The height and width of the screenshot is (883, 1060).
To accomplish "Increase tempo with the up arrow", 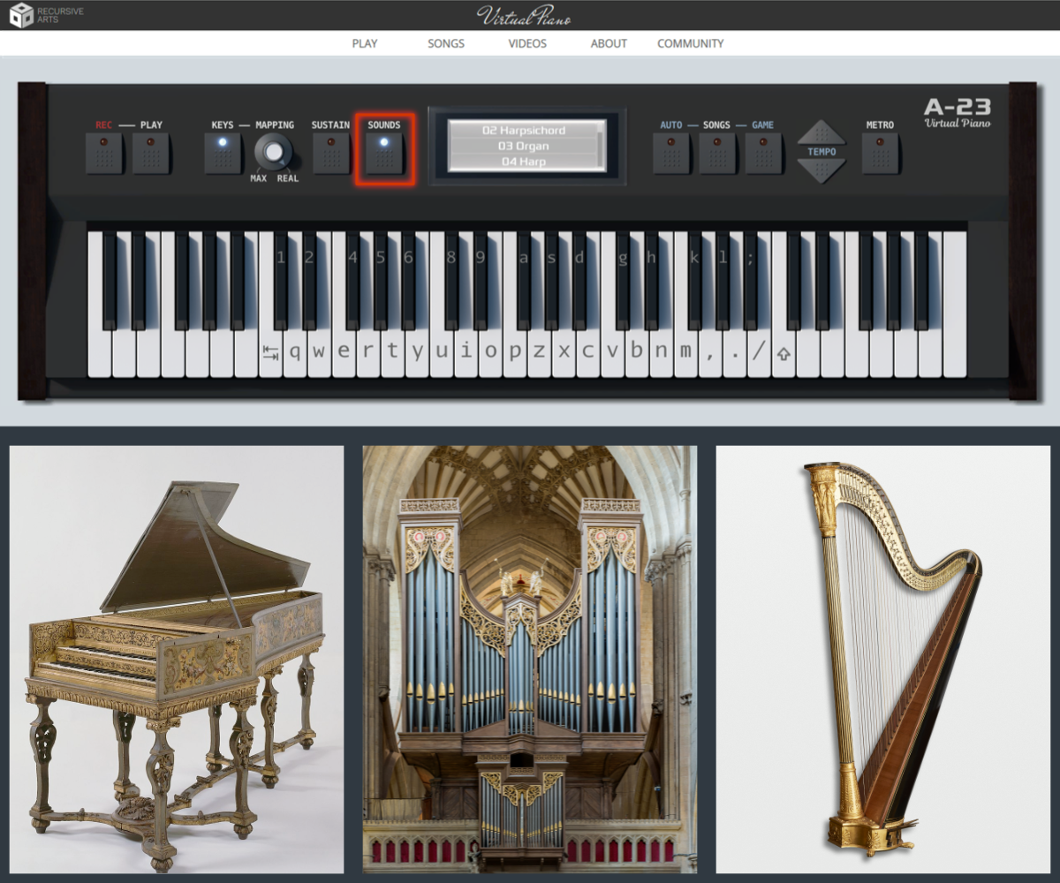I will (x=821, y=132).
